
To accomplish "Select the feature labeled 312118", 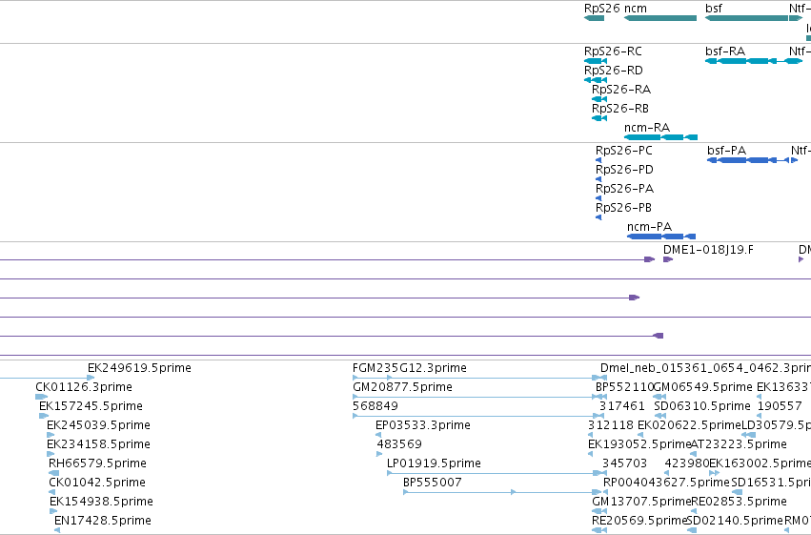I will [611, 425].
